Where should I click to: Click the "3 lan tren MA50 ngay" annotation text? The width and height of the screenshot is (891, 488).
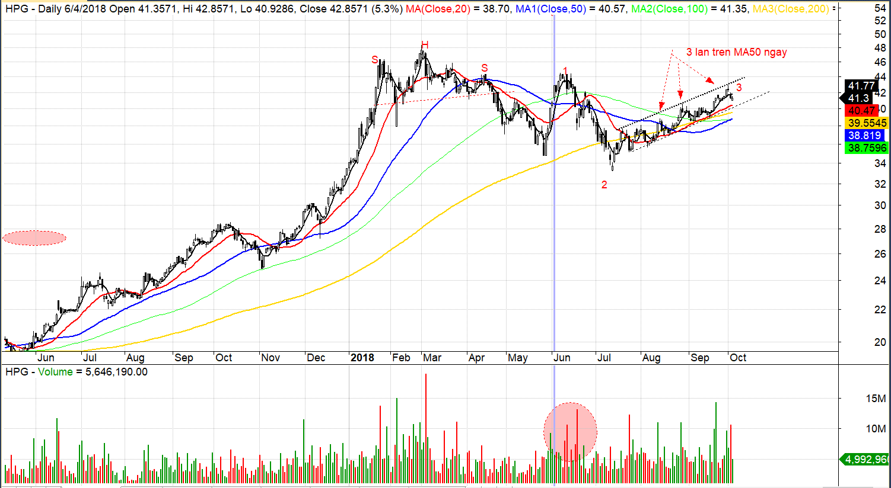pyautogui.click(x=736, y=52)
